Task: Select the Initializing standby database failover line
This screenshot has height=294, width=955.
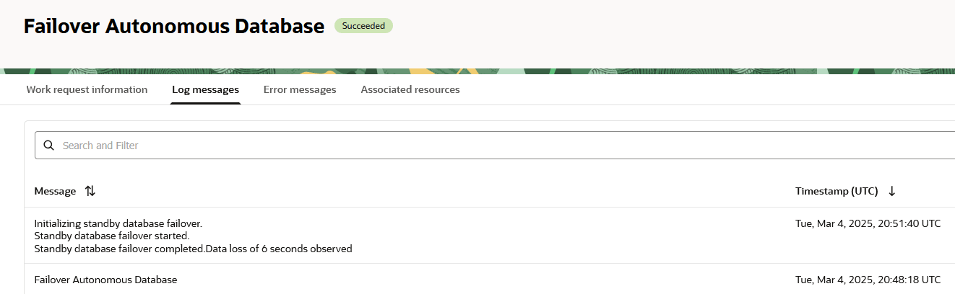Action: pos(118,223)
